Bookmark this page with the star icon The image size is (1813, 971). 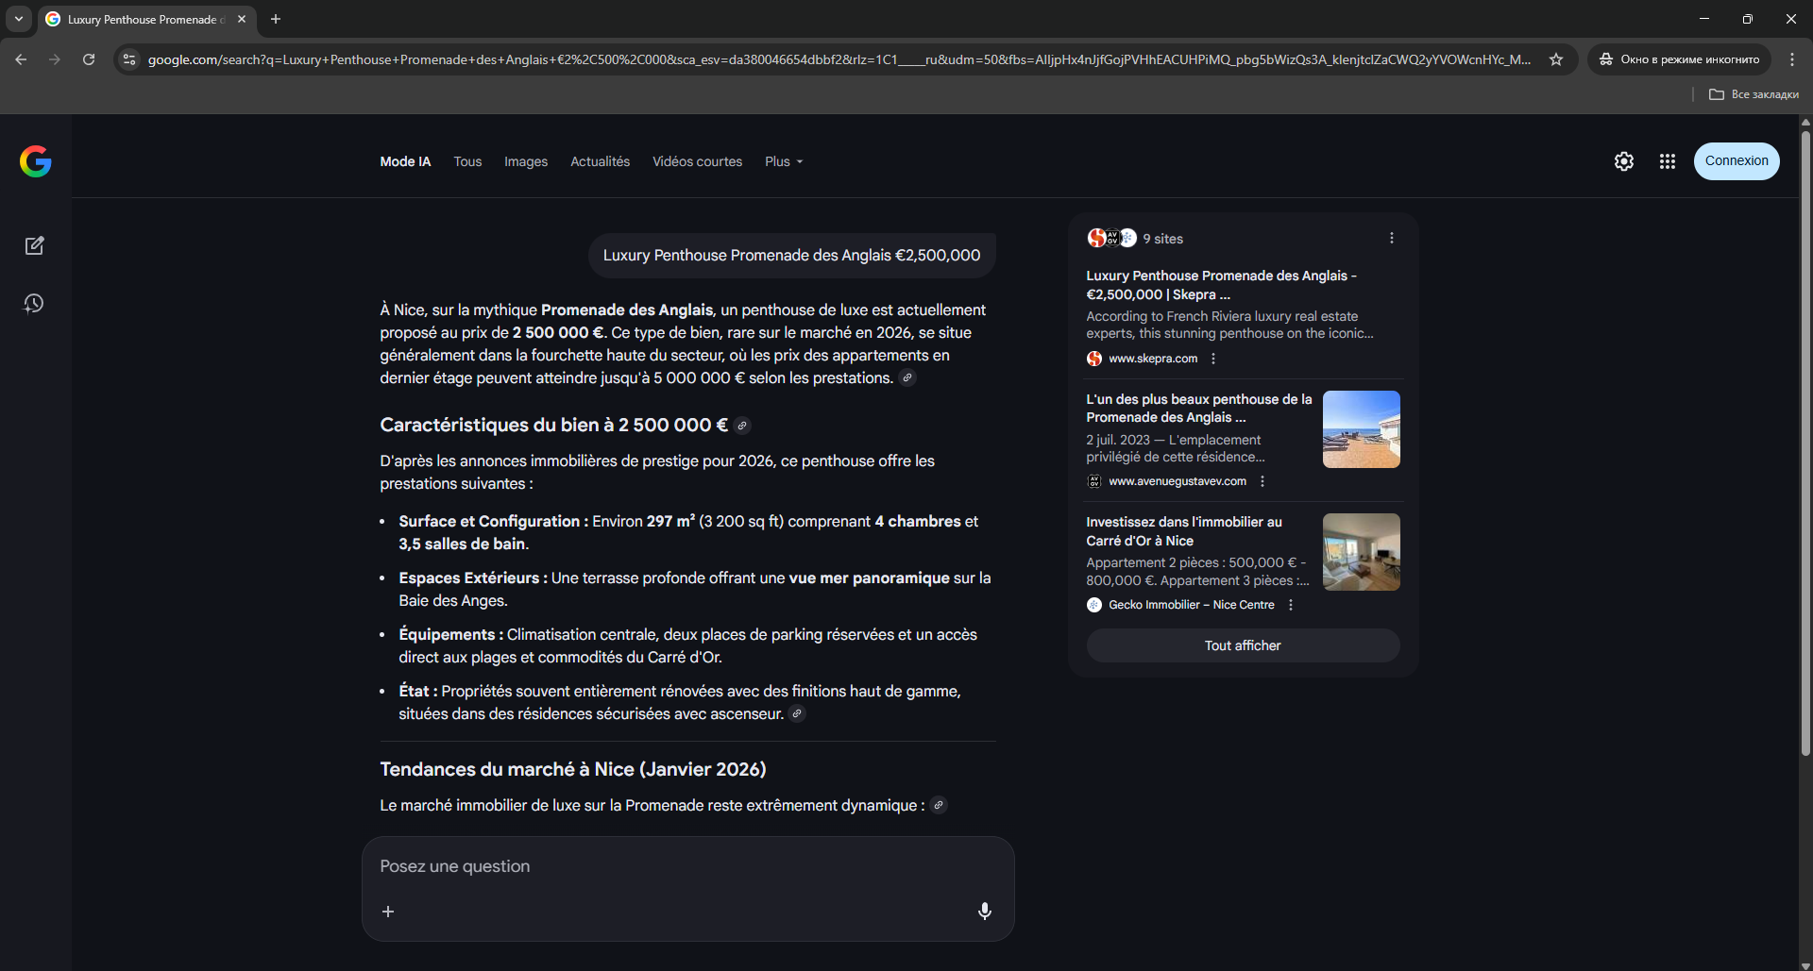click(x=1556, y=59)
